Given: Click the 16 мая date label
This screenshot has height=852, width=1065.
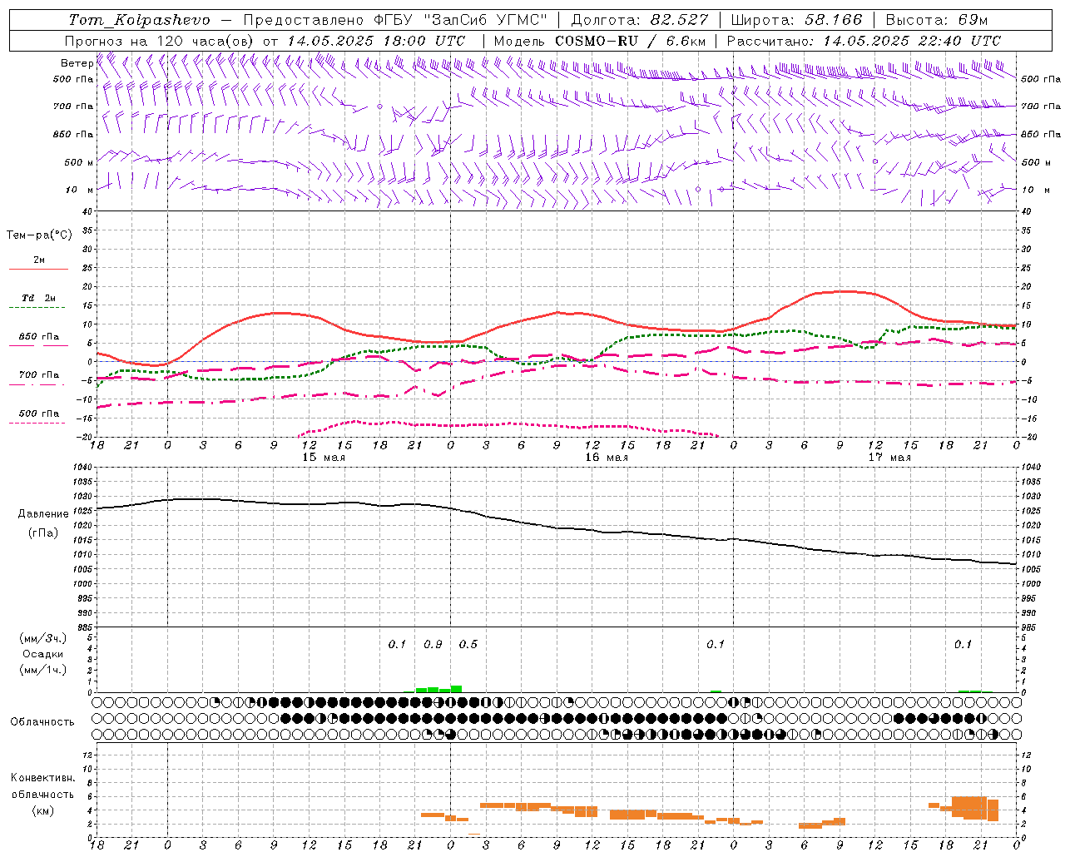Looking at the screenshot, I should pyautogui.click(x=607, y=458).
